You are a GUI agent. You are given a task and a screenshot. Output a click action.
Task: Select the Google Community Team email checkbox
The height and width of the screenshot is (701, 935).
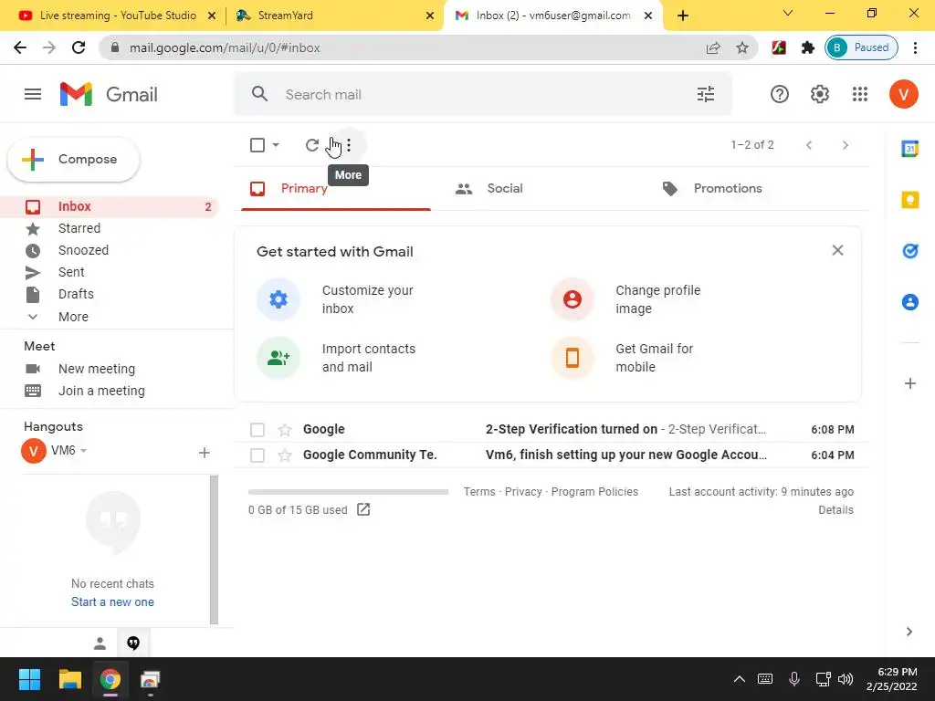pos(257,455)
